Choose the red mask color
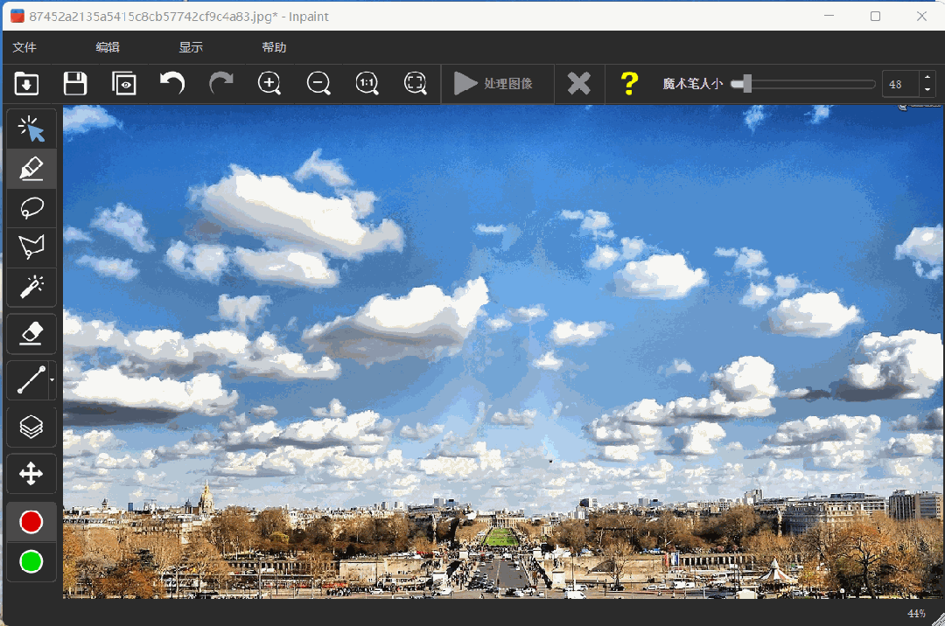945x626 pixels. click(31, 522)
